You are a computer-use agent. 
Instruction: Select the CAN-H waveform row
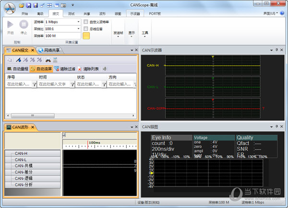[x=33, y=153]
